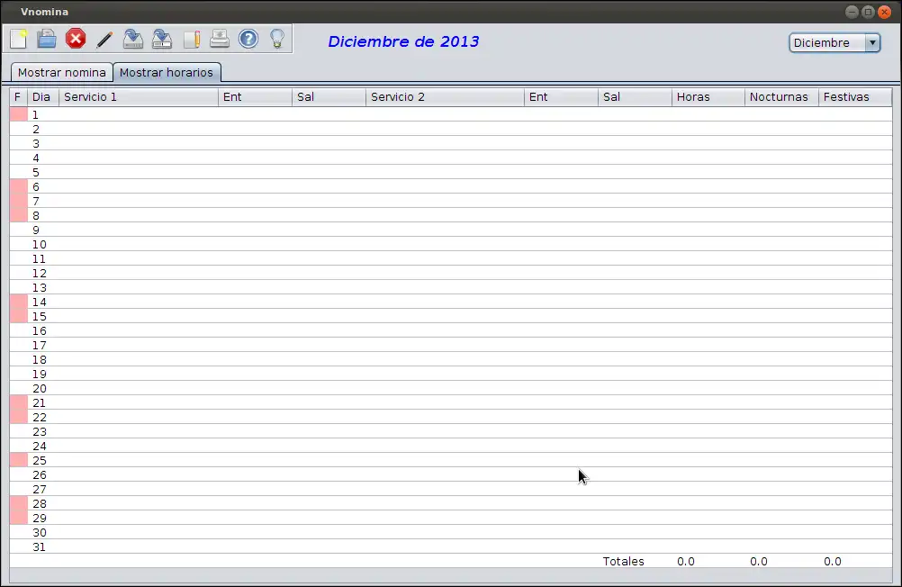Create a new document with the blank page icon
The image size is (902, 587).
pyautogui.click(x=18, y=39)
